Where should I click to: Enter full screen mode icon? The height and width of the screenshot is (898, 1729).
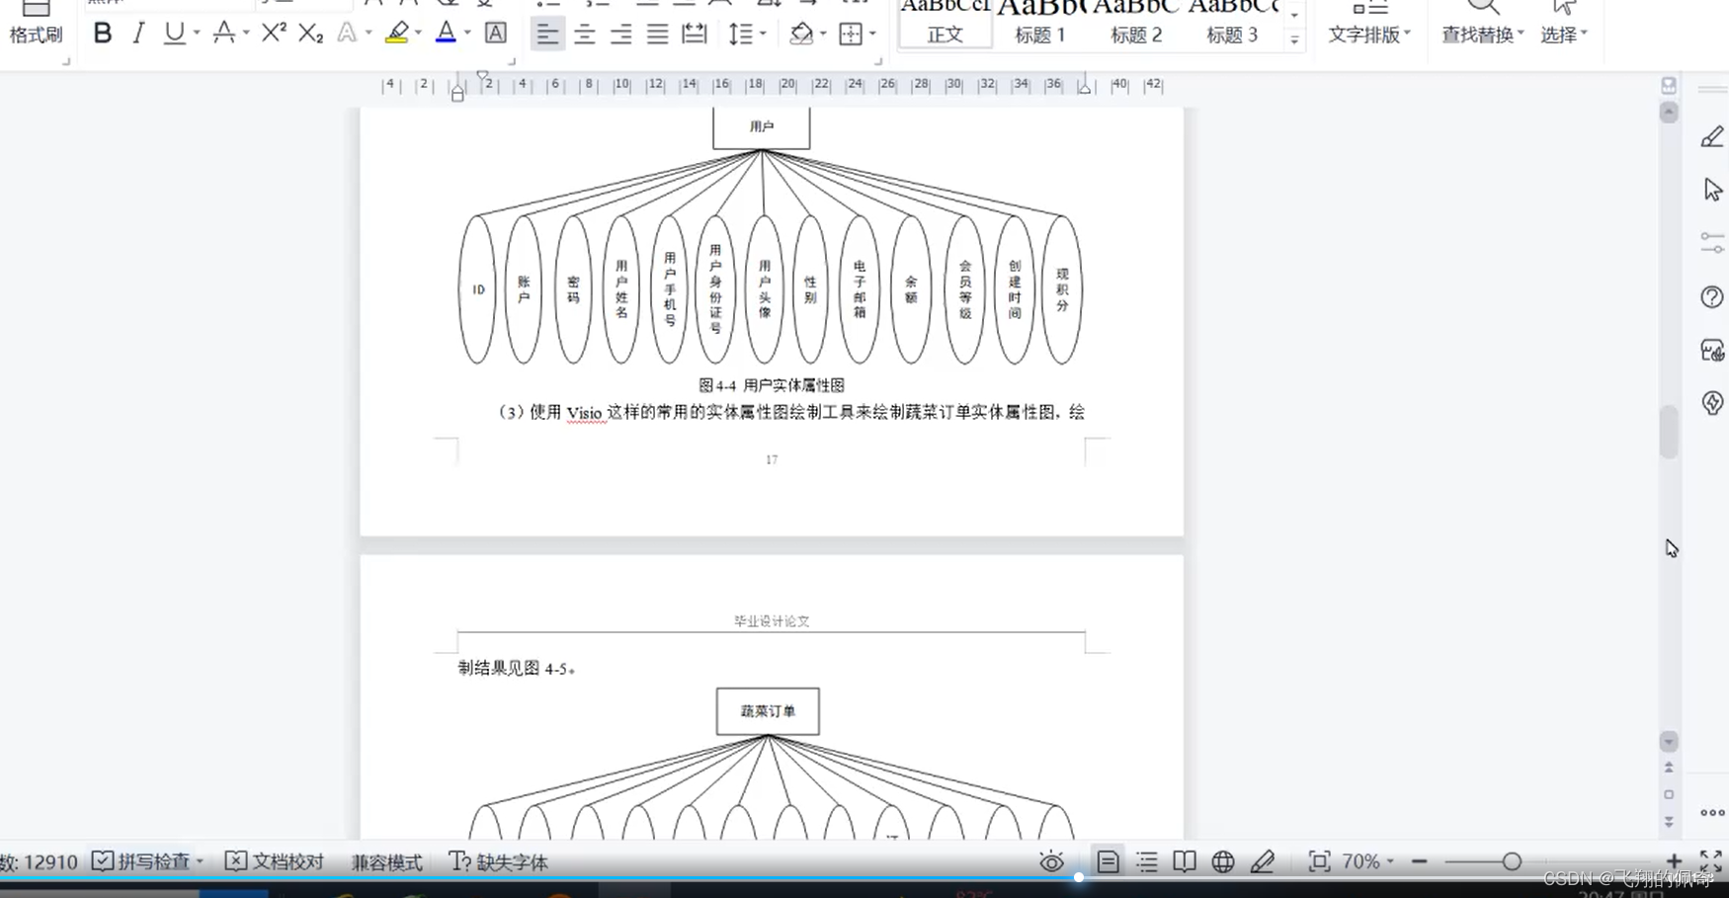[x=1711, y=861]
